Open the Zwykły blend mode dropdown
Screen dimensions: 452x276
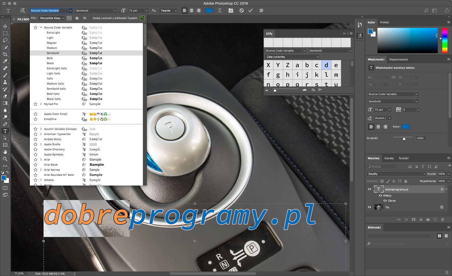click(x=396, y=174)
